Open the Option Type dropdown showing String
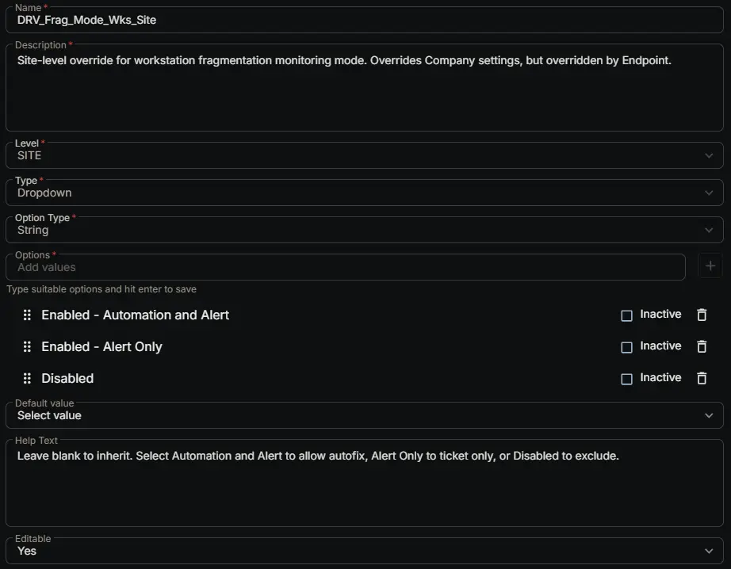This screenshot has height=569, width=731. [365, 230]
